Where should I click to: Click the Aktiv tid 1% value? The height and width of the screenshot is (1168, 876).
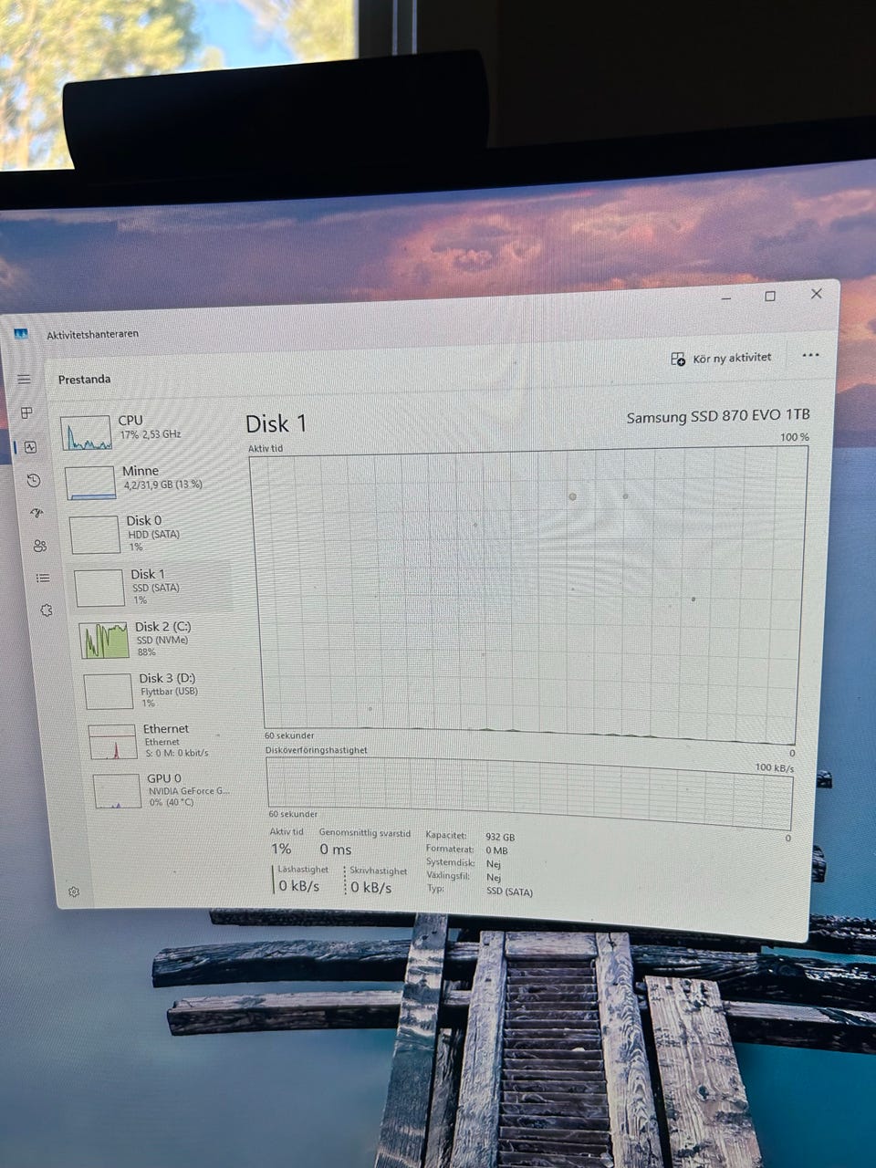pos(281,850)
